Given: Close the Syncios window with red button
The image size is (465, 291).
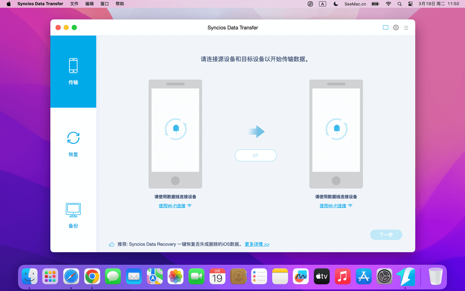Looking at the screenshot, I should pos(58,27).
